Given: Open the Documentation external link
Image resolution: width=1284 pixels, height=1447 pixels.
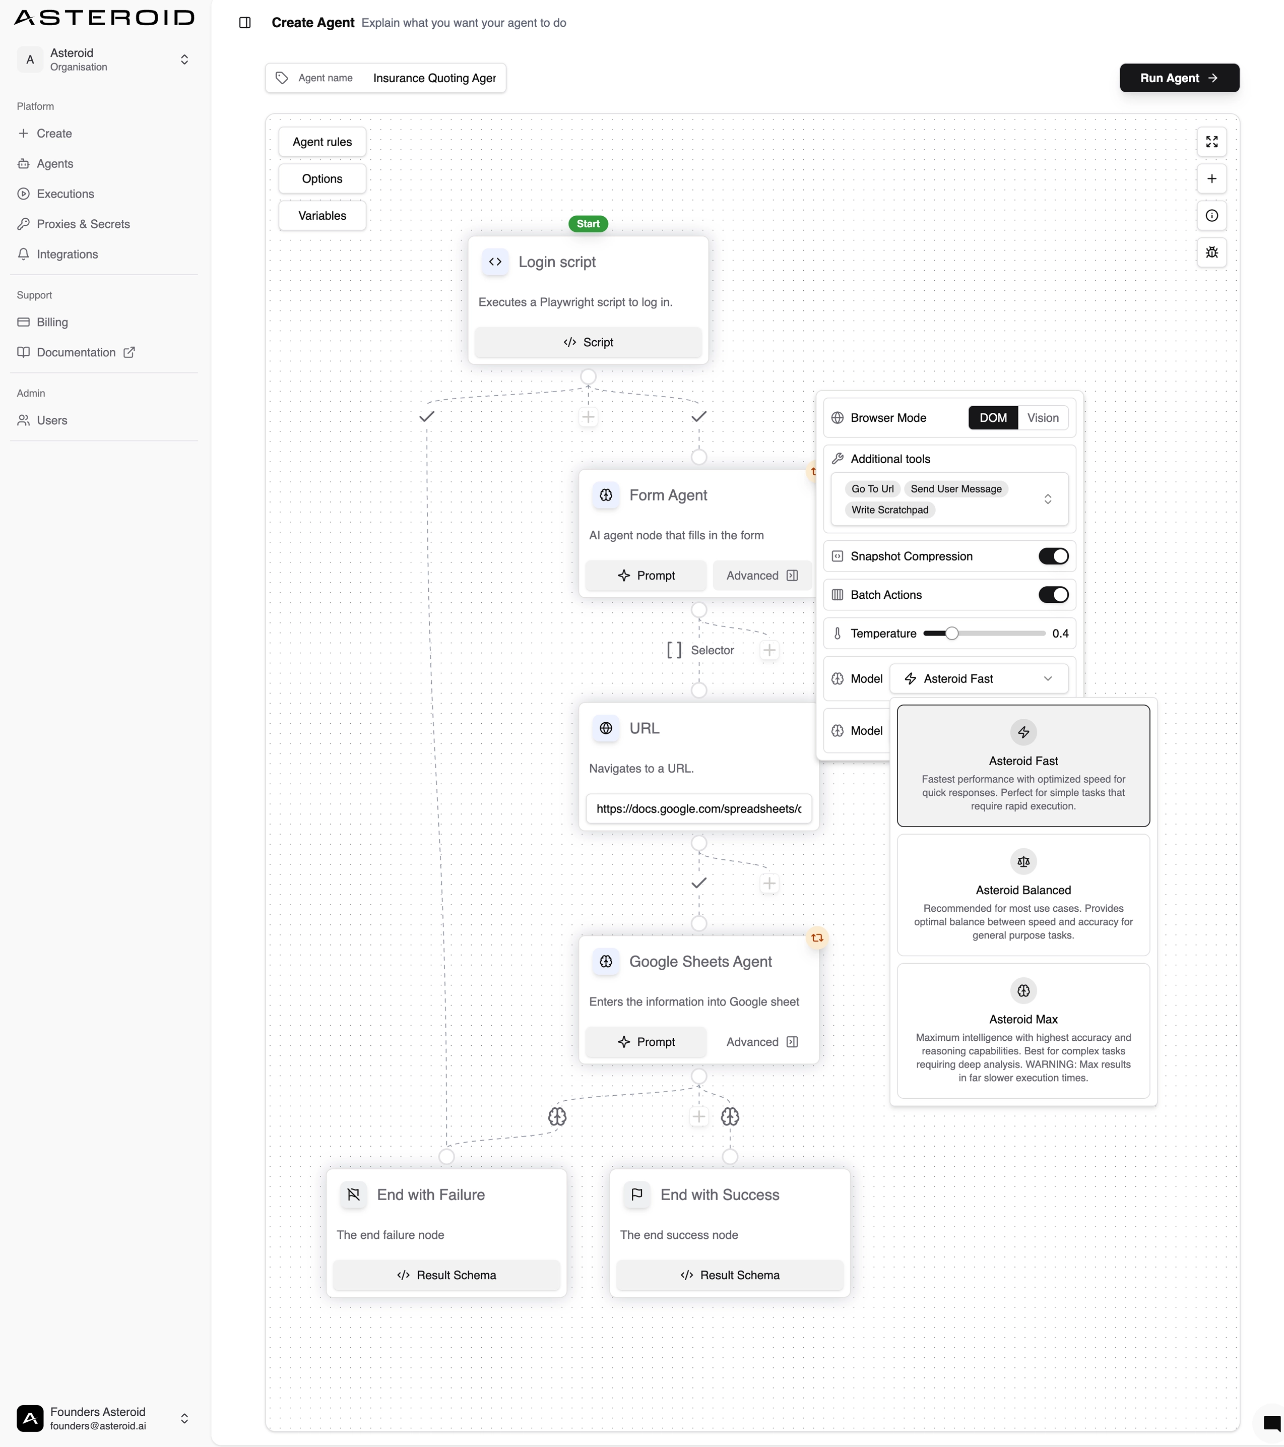Looking at the screenshot, I should coord(75,352).
